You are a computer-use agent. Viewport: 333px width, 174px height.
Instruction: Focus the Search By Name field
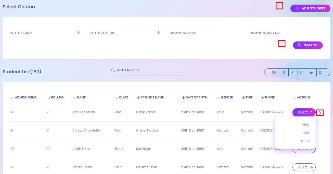206,33
